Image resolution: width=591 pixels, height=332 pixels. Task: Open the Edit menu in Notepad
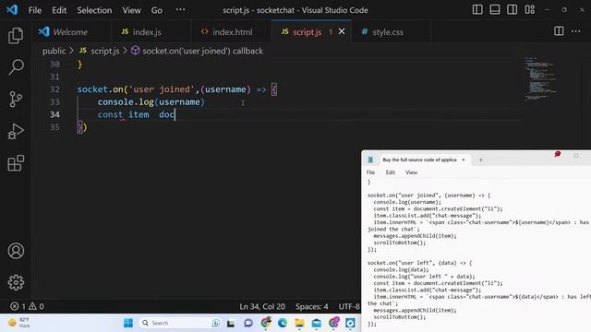pos(390,172)
